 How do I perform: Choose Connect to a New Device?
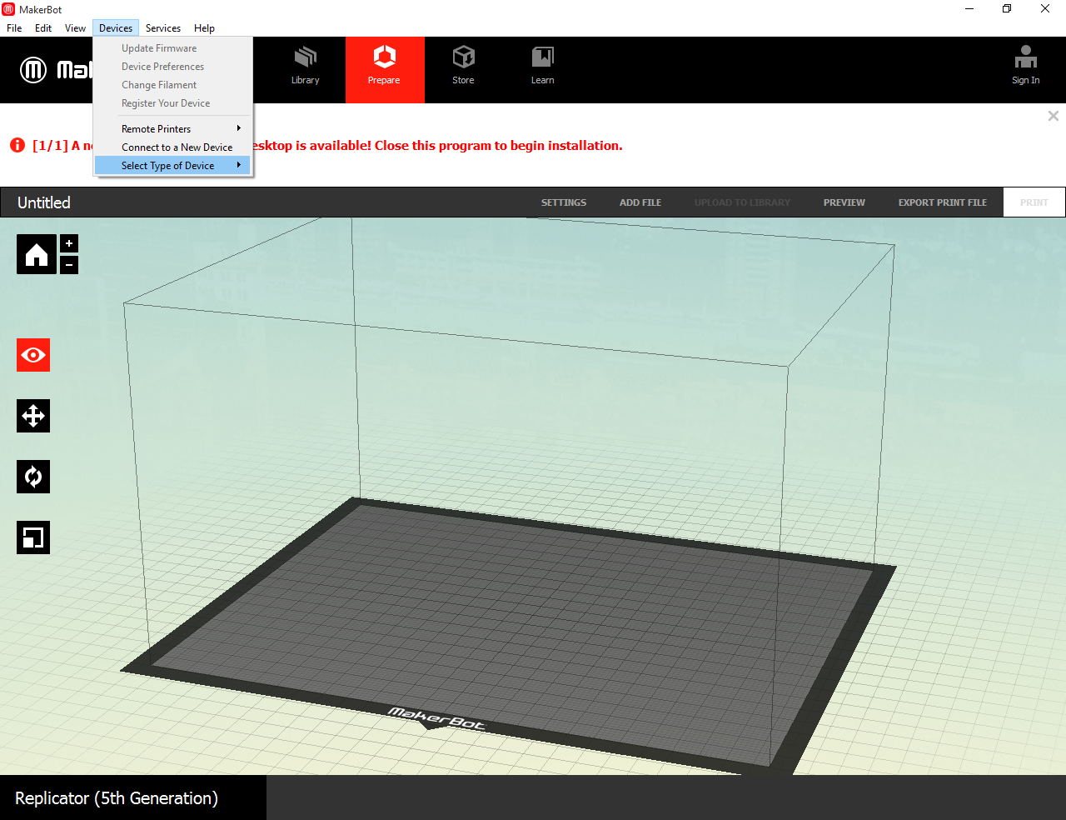(172, 147)
